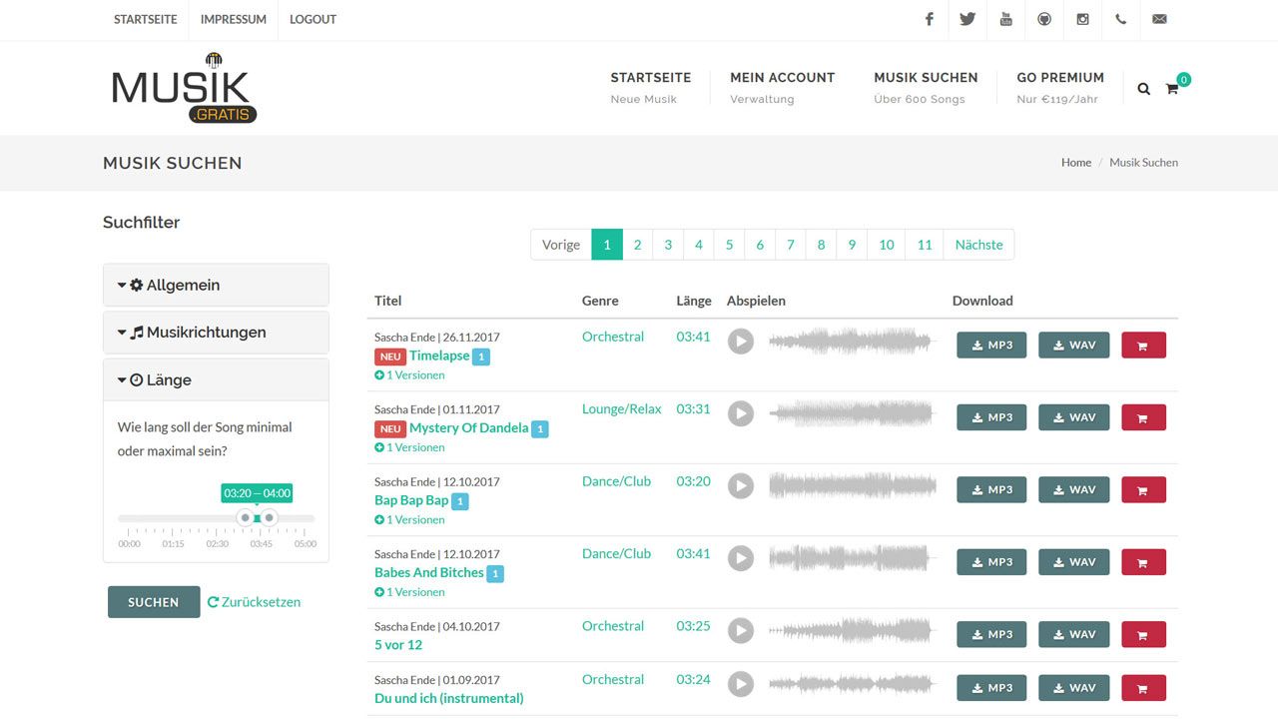The width and height of the screenshot is (1278, 719).
Task: Expand the Musikrichtungen filter section
Action: (x=216, y=333)
